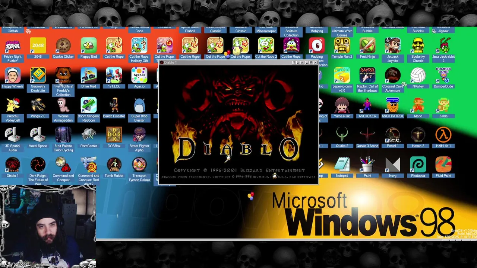Open Dark Reign: The Future of War

[38, 165]
